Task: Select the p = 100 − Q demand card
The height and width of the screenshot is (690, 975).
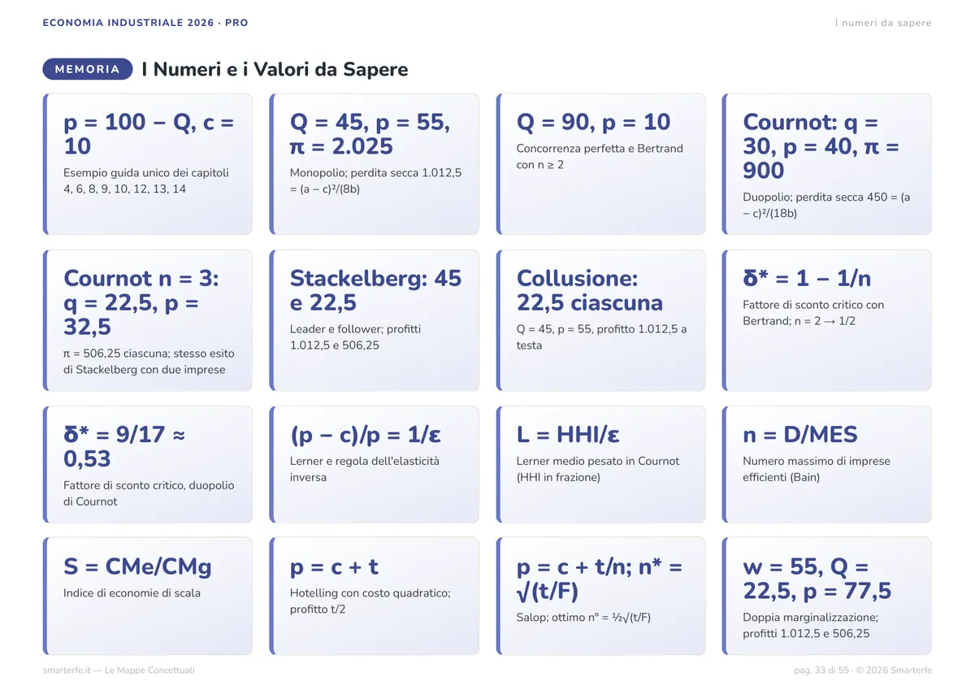Action: 148,164
